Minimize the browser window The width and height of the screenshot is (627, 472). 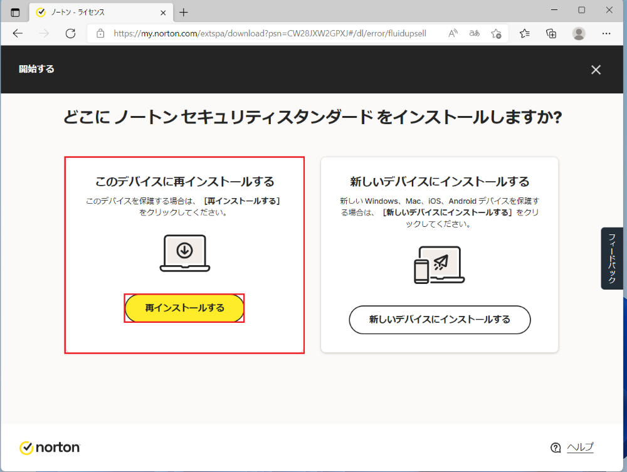pos(554,10)
